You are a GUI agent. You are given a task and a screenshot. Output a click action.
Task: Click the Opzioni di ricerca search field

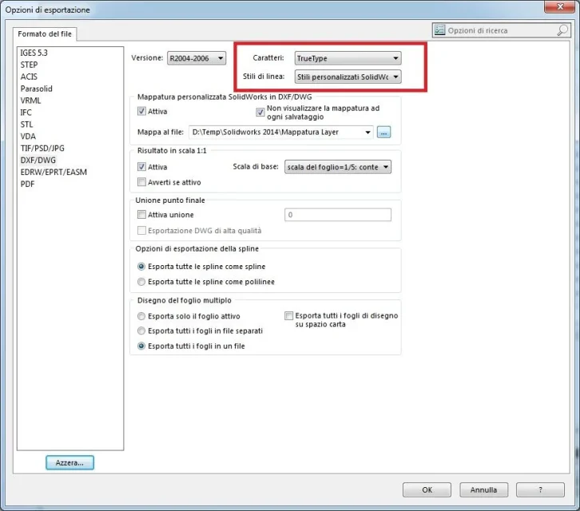click(x=495, y=30)
